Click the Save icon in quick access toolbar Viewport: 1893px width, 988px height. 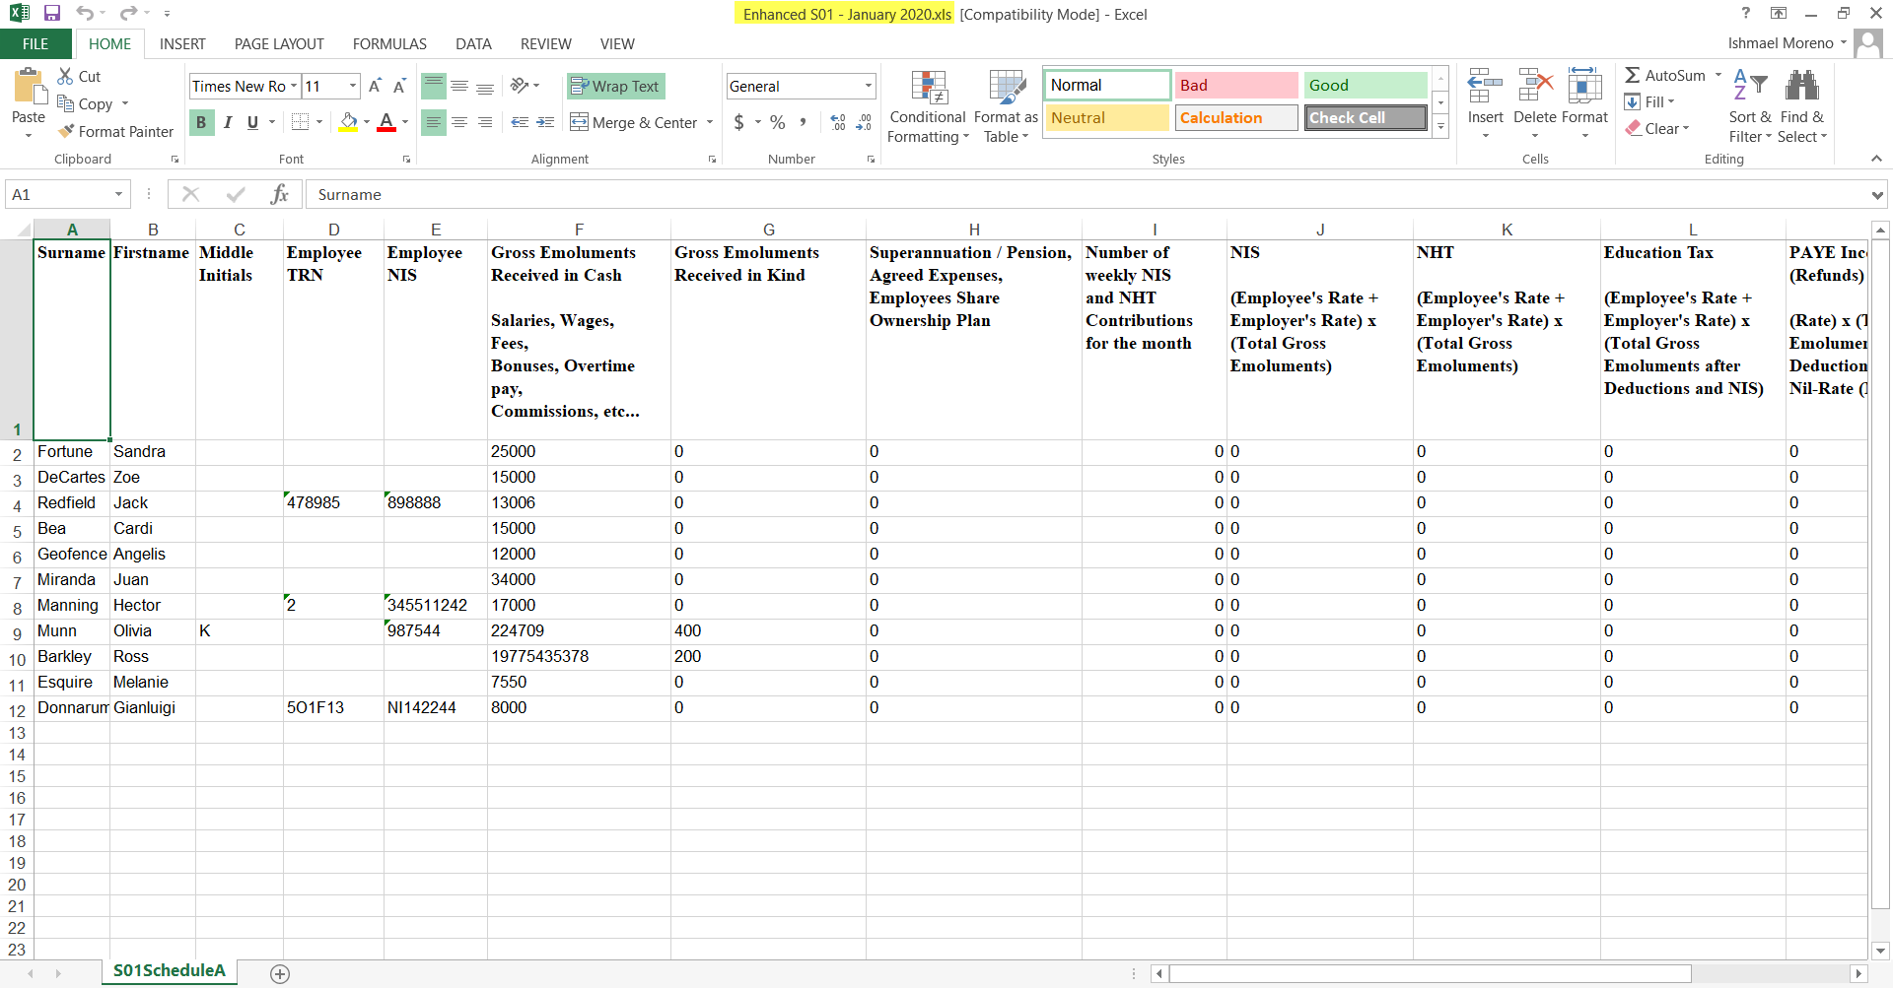tap(52, 14)
